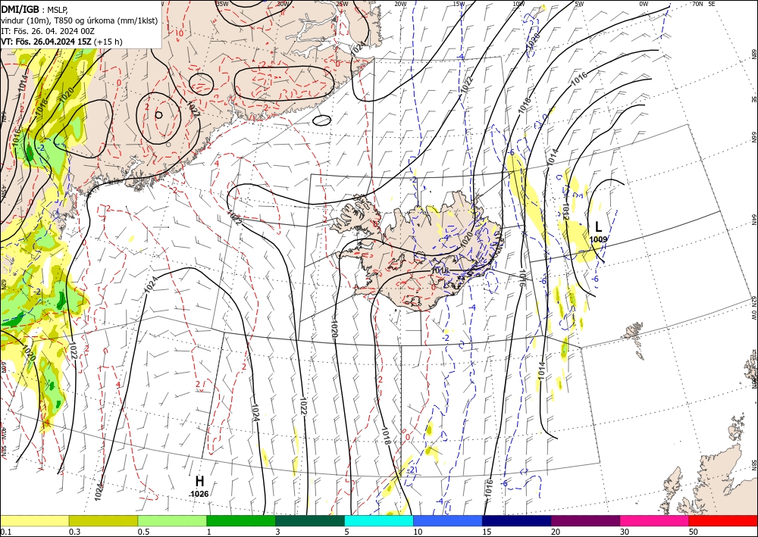Screen dimensions: 758x537
Task: Click the "20W" longitude label
Action: click(x=399, y=4)
